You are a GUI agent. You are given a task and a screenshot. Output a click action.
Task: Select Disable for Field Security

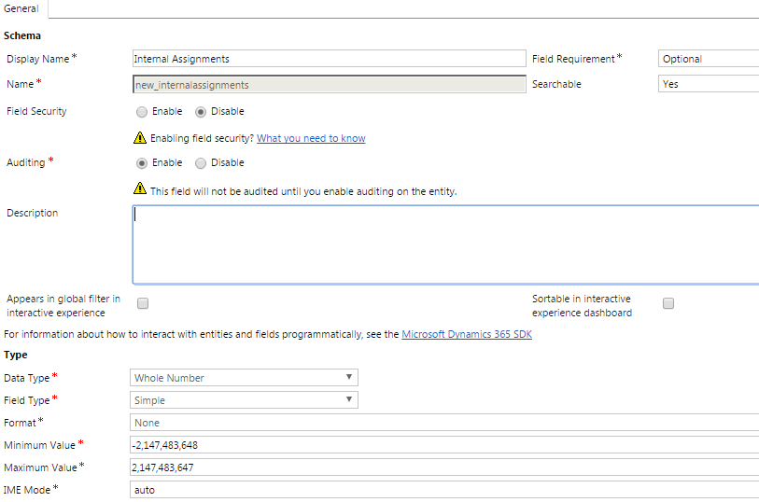[x=201, y=112]
